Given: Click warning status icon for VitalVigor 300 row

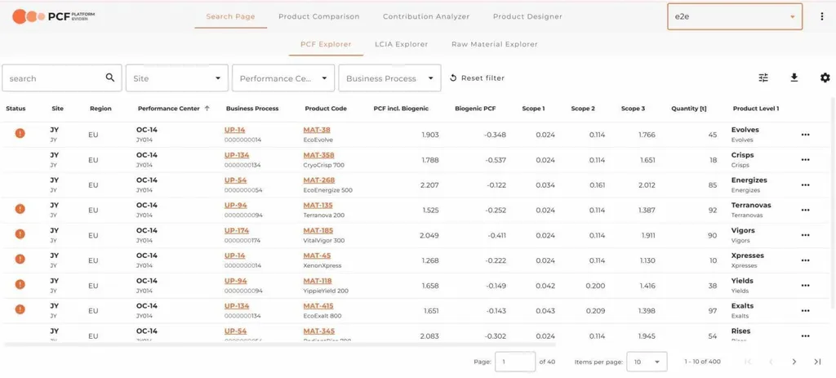Looking at the screenshot, I should pyautogui.click(x=20, y=233).
